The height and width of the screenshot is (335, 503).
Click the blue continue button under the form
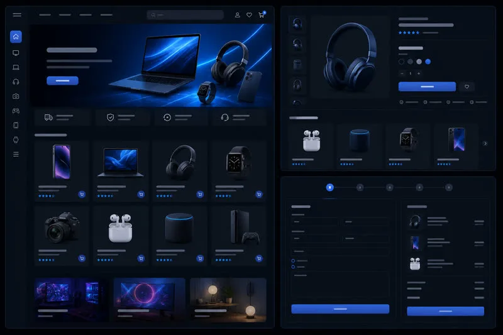[340, 309]
